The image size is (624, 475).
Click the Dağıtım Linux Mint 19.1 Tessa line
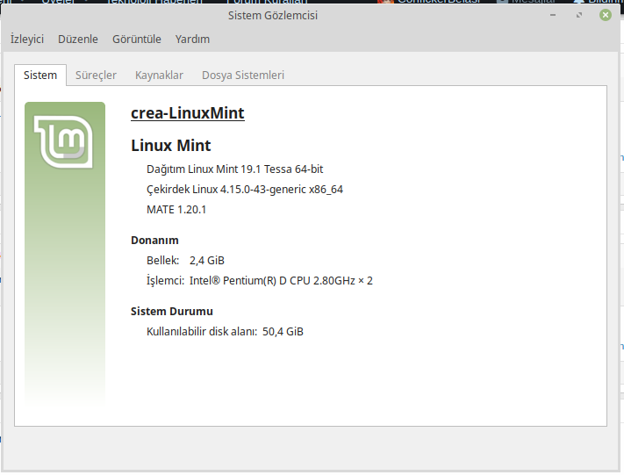tap(235, 169)
